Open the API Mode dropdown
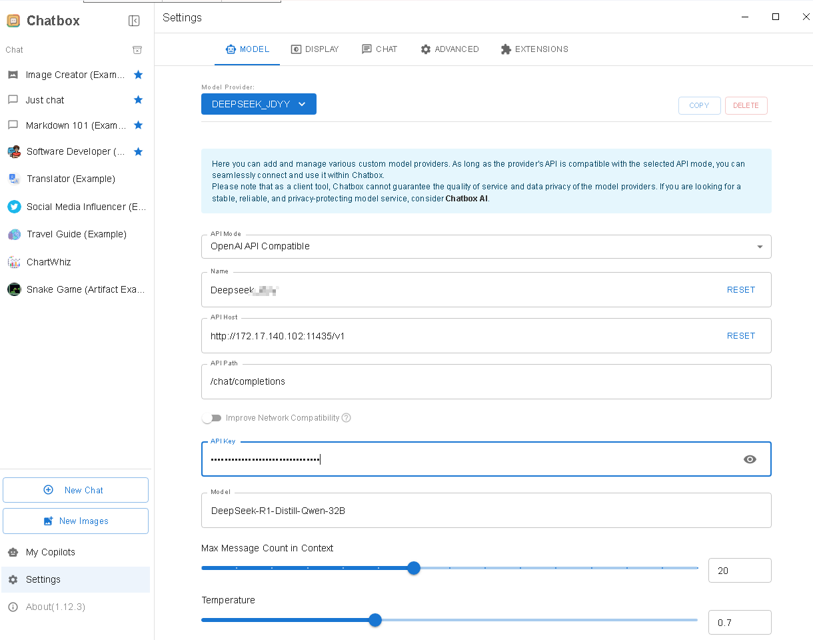This screenshot has width=813, height=640. click(486, 247)
